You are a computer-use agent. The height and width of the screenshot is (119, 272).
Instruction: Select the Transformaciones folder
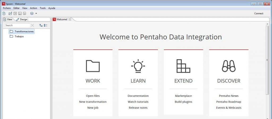(22, 31)
